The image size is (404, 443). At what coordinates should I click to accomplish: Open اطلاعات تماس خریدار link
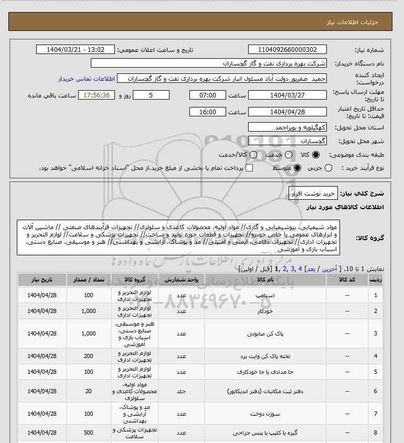pos(87,79)
